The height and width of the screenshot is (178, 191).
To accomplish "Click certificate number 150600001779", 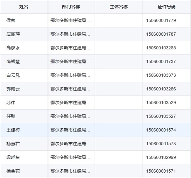I will tap(161, 20).
